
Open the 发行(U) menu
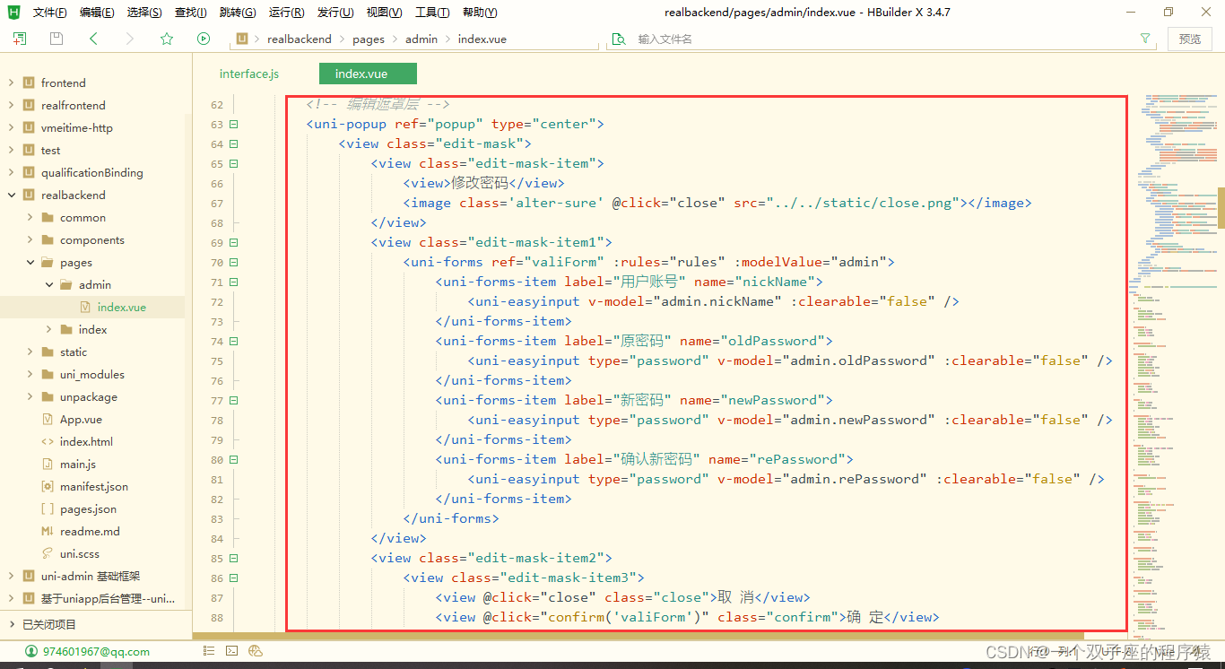point(335,13)
